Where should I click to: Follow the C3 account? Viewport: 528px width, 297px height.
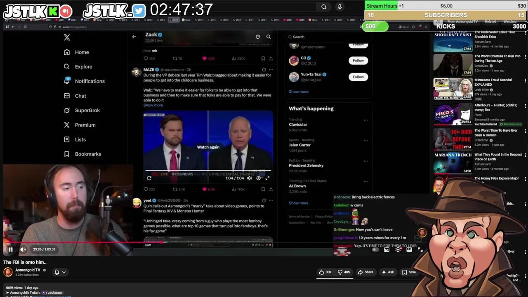pos(358,61)
